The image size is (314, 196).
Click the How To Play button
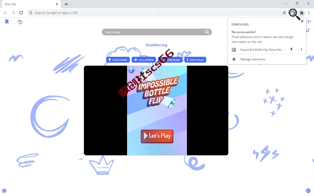[x=195, y=60]
